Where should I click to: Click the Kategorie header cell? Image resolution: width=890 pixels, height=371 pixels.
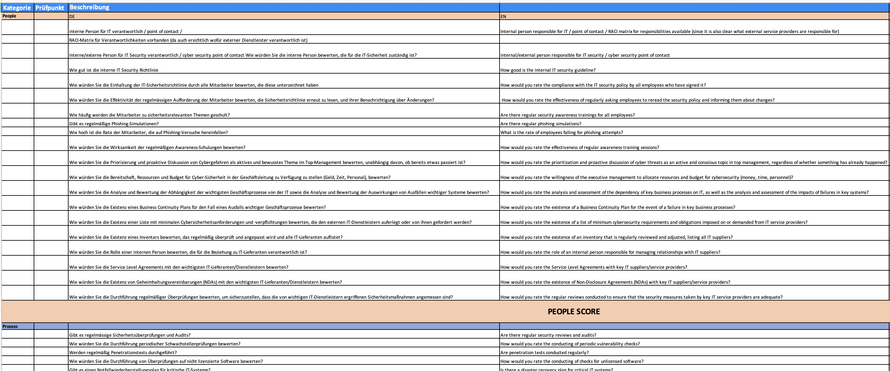point(17,7)
